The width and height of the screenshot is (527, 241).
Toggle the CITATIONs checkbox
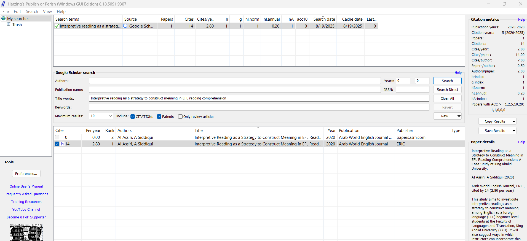click(133, 117)
